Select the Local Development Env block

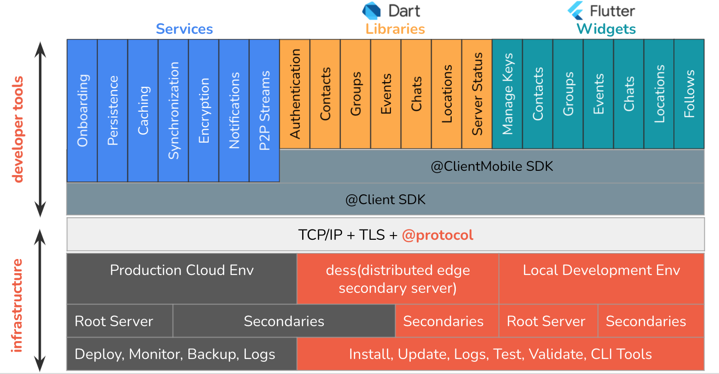[602, 279]
